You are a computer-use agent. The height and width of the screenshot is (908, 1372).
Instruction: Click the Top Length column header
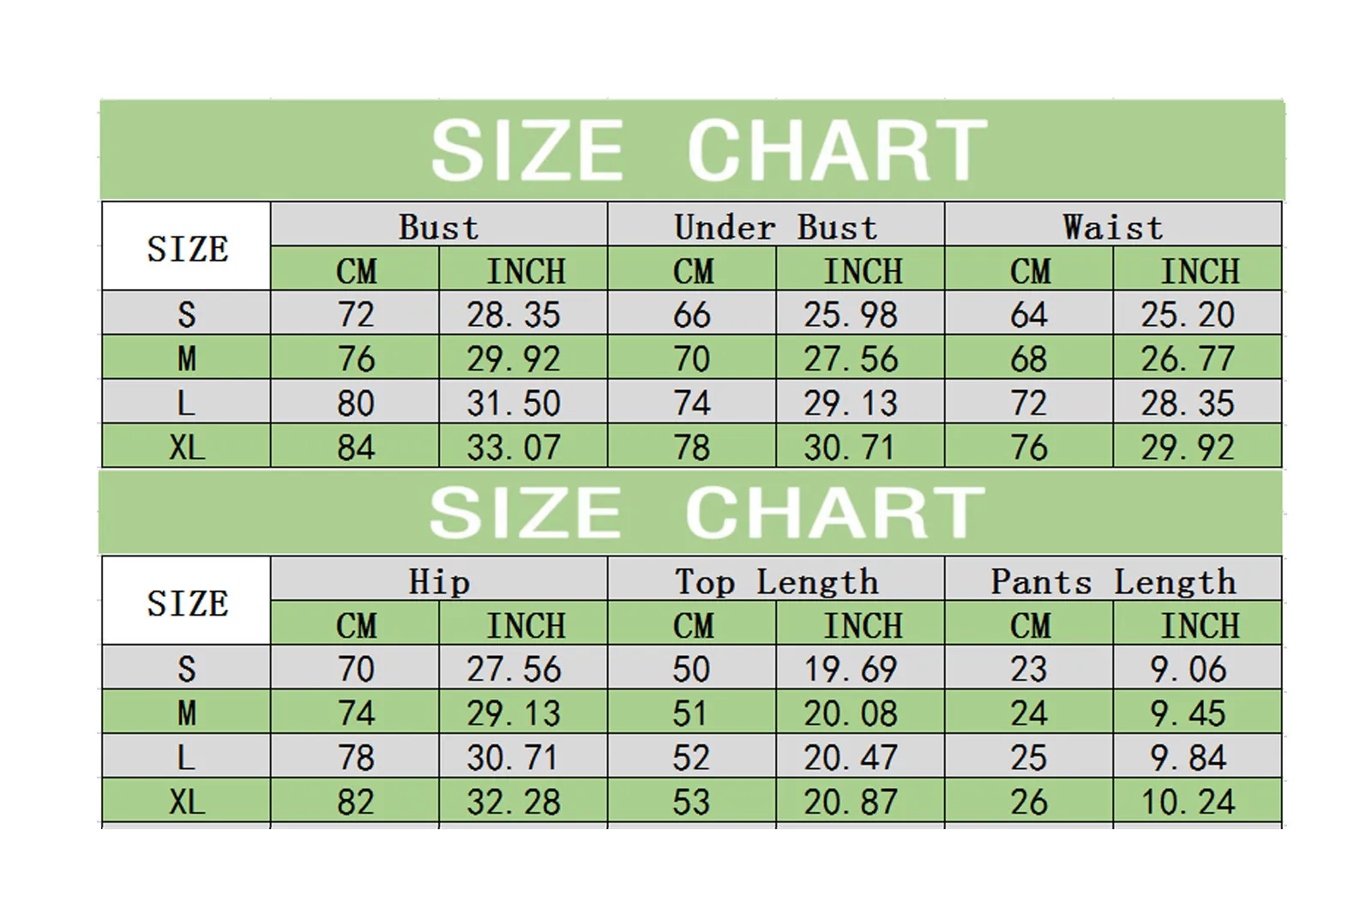(775, 582)
